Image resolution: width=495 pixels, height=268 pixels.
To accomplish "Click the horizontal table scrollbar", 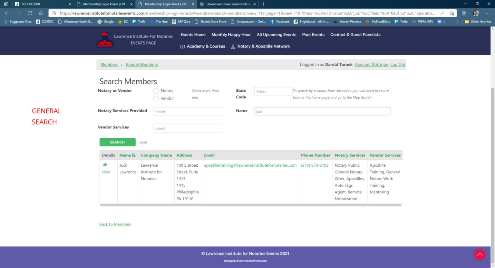I will click(x=250, y=205).
